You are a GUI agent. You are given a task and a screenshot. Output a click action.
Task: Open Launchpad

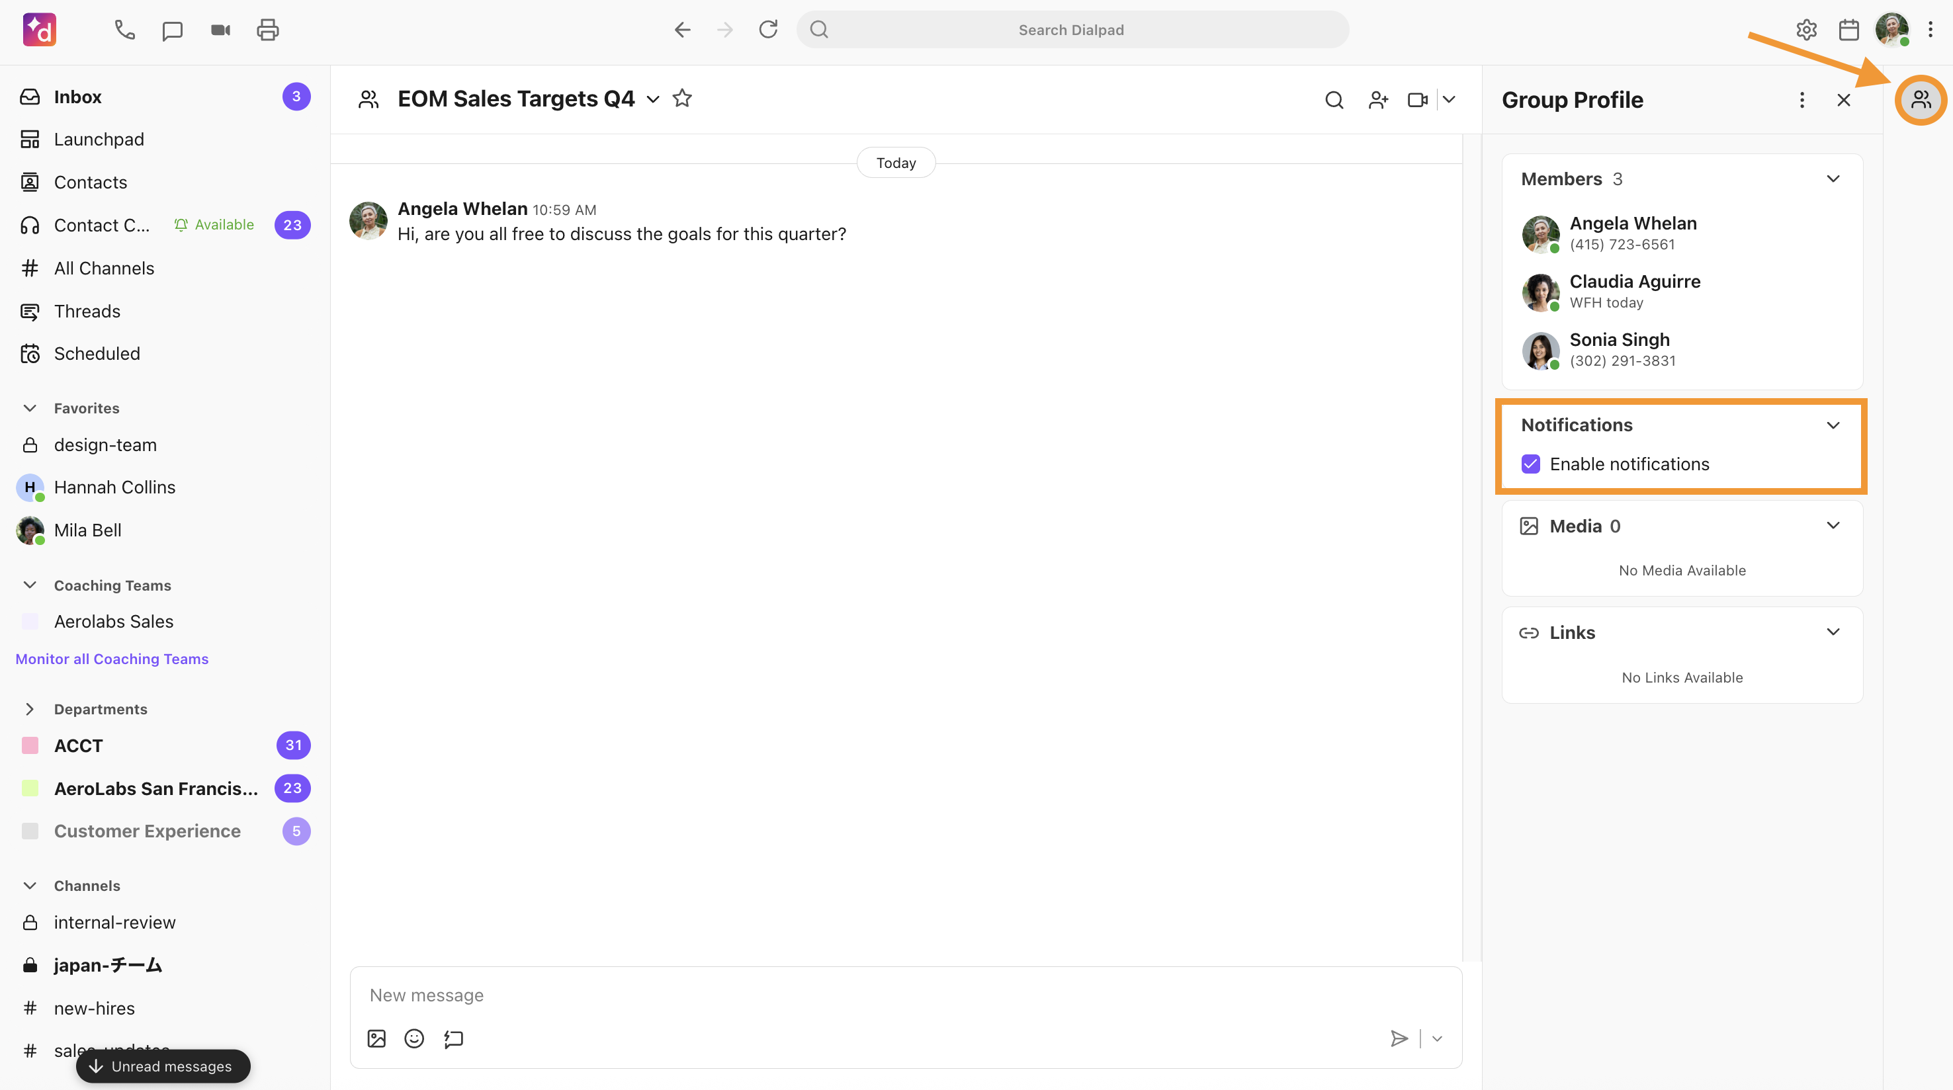(x=165, y=140)
